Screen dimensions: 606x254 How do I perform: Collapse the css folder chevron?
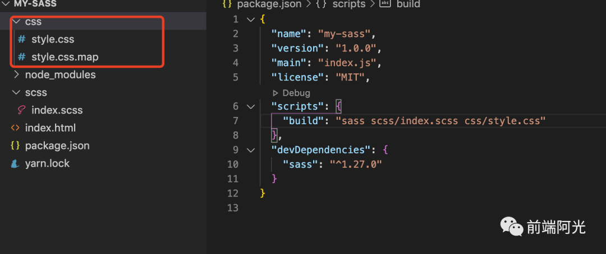(16, 22)
